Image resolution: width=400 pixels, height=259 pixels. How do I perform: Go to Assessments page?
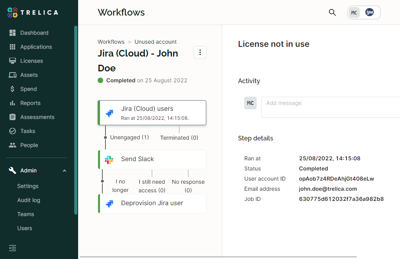point(37,117)
